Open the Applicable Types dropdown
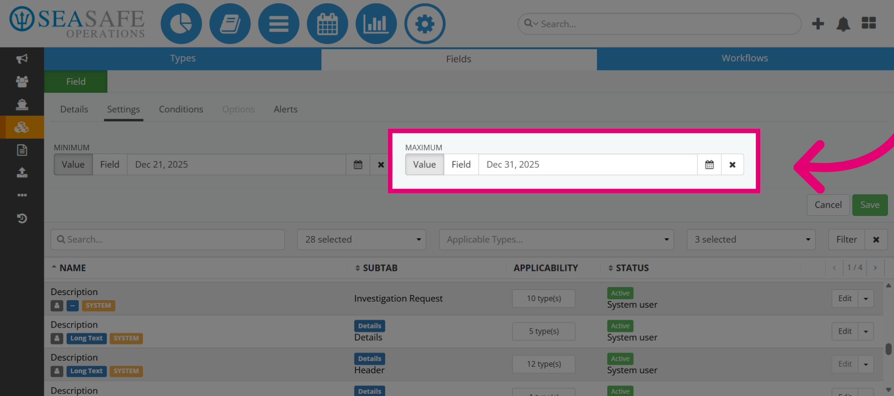This screenshot has height=396, width=894. click(x=556, y=240)
